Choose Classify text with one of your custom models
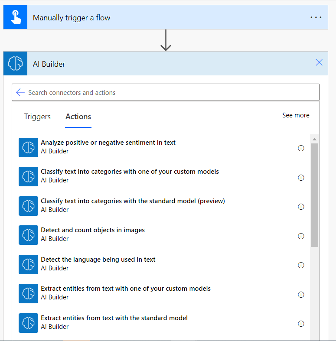The height and width of the screenshot is (341, 336). [130, 172]
